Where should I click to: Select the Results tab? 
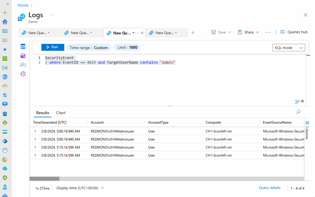click(x=42, y=113)
